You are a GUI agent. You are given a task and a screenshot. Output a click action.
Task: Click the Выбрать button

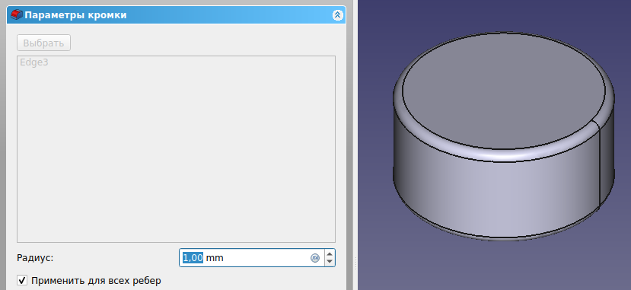43,43
